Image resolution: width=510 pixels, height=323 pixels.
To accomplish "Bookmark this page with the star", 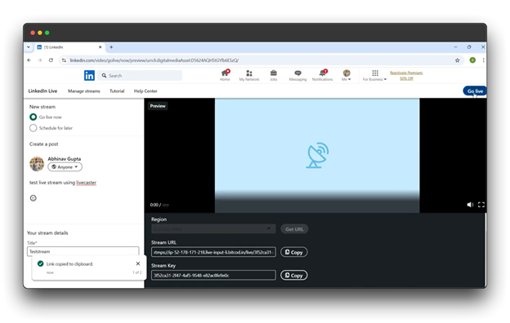I will (458, 60).
